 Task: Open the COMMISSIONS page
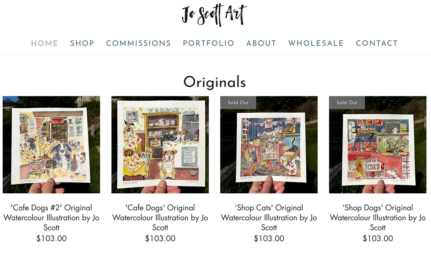point(139,43)
